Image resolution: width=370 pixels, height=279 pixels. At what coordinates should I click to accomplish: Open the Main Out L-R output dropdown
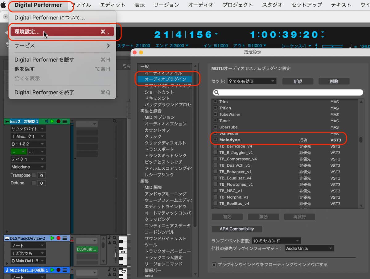point(28,261)
